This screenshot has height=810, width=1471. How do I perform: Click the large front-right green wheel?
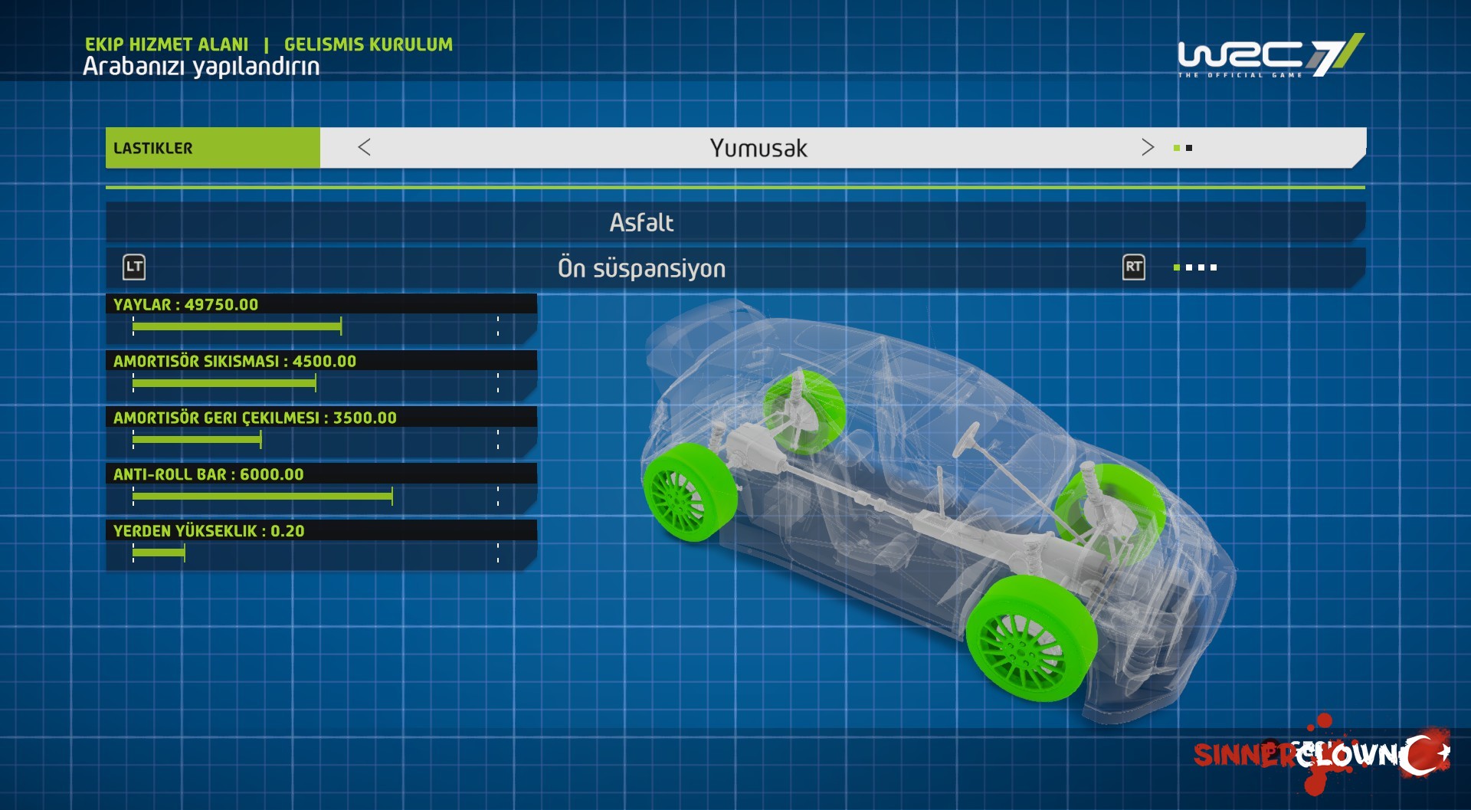coord(1030,638)
